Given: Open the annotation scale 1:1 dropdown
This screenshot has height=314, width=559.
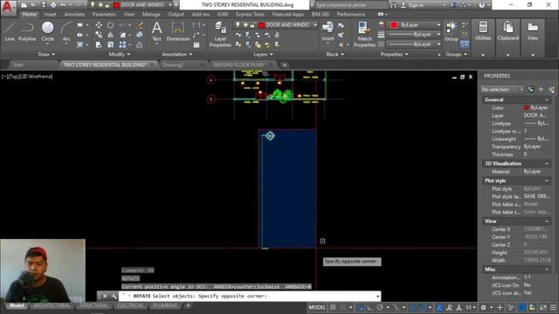Looking at the screenshot, I should [x=471, y=307].
